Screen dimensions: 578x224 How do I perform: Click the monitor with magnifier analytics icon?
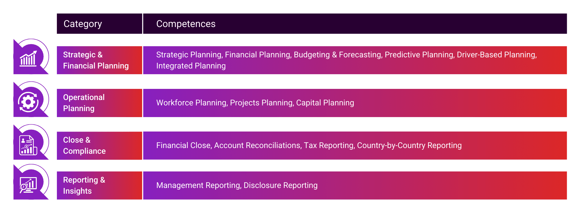tap(28, 185)
